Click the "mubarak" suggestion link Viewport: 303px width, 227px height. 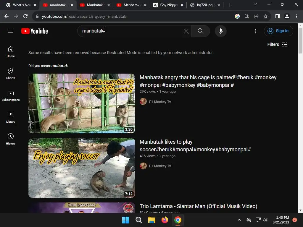coord(60,66)
